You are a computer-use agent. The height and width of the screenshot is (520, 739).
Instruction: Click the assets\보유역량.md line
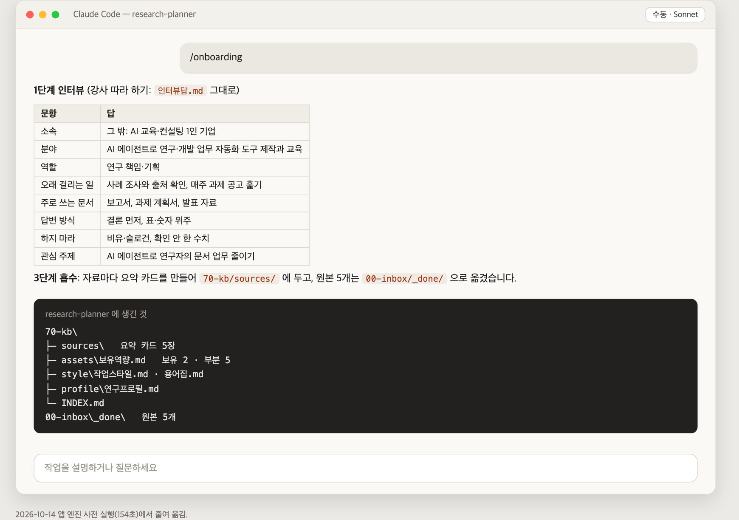(x=138, y=360)
